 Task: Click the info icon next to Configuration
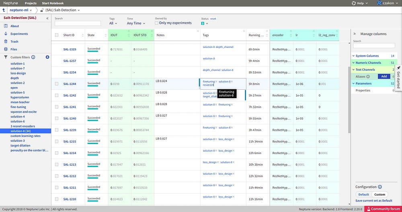(380, 187)
